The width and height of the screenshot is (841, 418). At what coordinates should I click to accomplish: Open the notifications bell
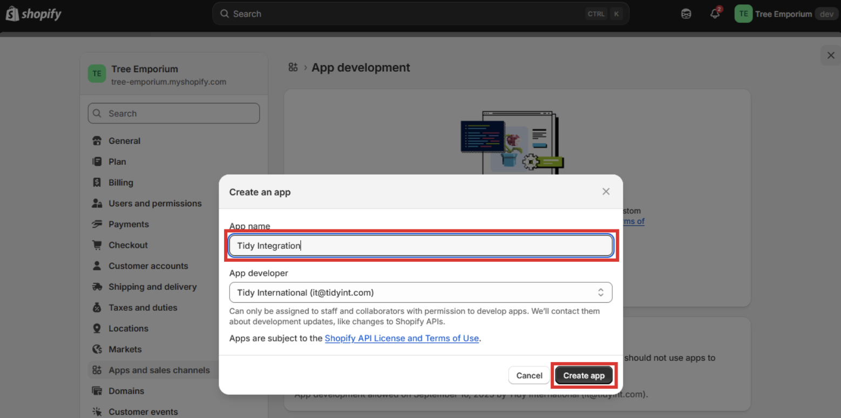point(715,14)
